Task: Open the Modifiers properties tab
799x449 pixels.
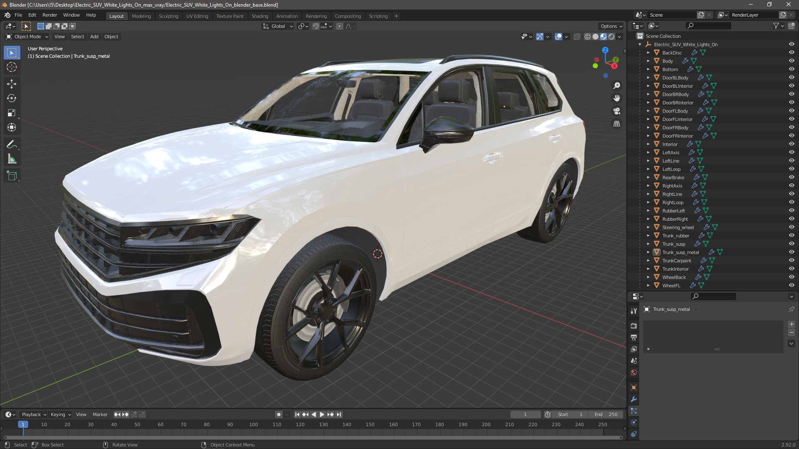Action: pos(634,399)
